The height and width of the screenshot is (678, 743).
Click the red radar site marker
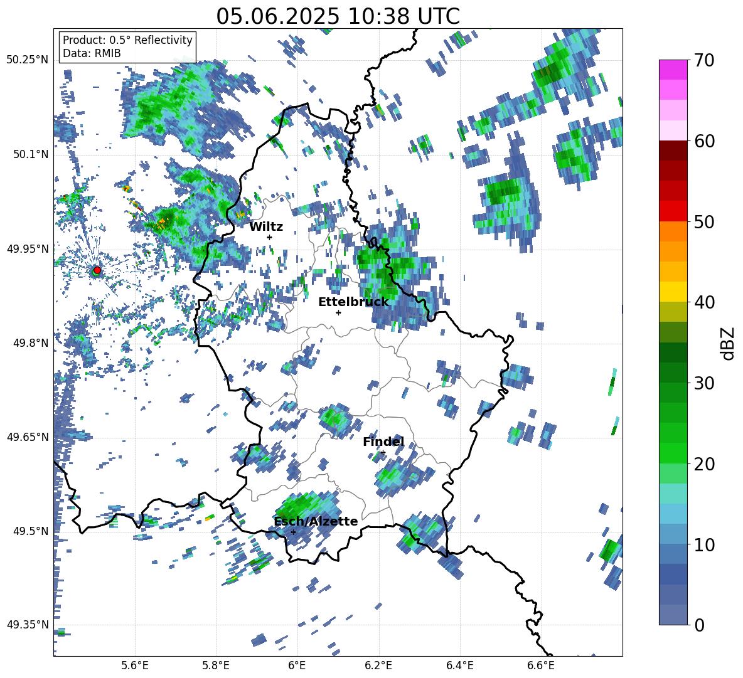click(x=97, y=270)
